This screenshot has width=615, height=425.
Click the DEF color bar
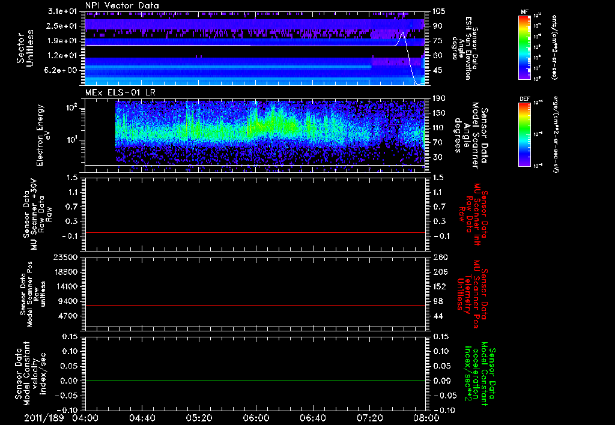(x=524, y=134)
